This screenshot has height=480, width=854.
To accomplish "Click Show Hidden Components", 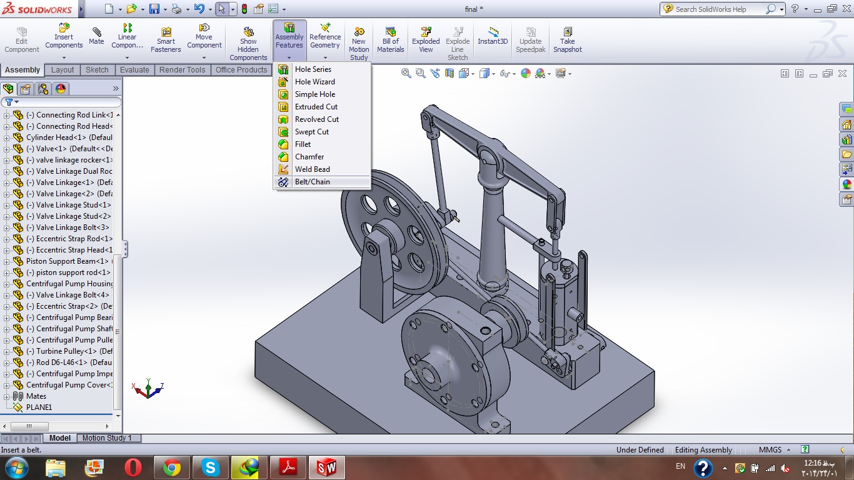I will (248, 44).
